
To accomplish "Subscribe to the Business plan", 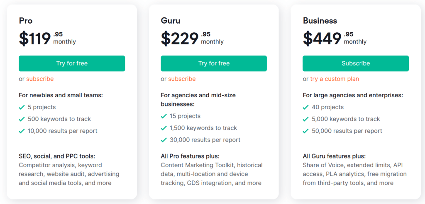I will pyautogui.click(x=356, y=63).
